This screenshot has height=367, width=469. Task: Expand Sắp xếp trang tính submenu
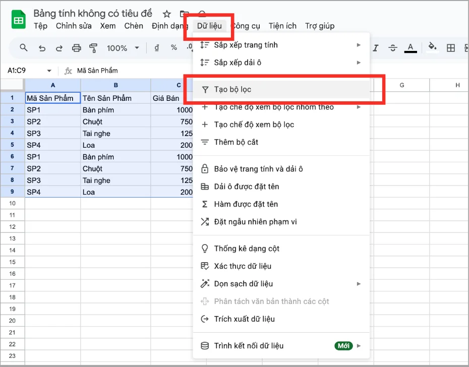281,45
